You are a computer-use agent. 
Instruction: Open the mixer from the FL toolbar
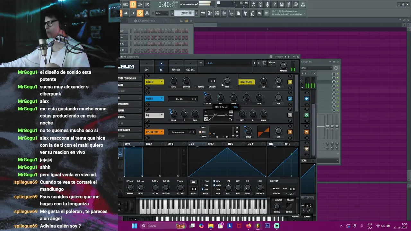(x=224, y=13)
